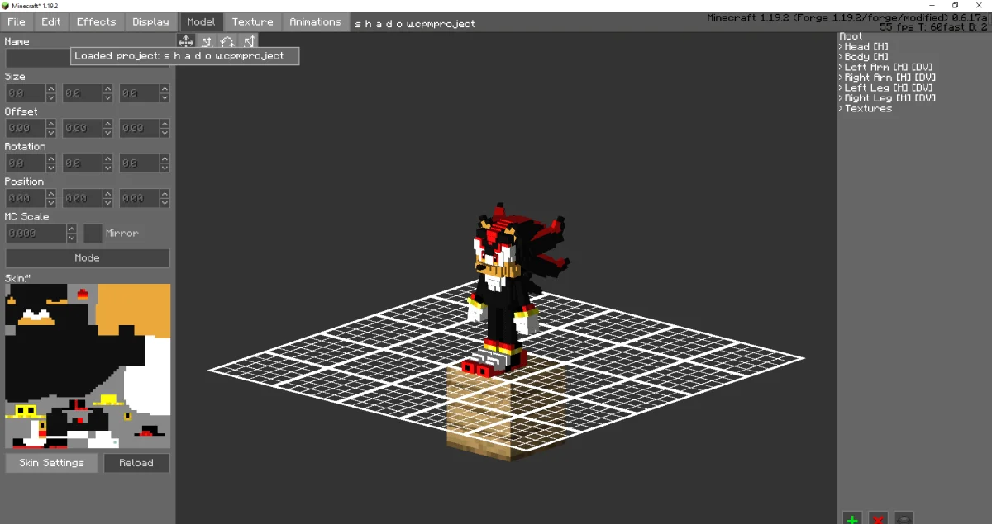The height and width of the screenshot is (524, 992).
Task: Expand the Left Arm tree node
Action: point(841,68)
